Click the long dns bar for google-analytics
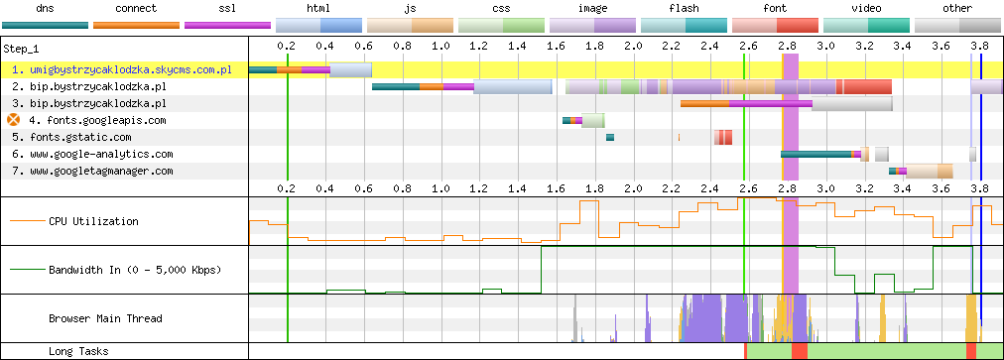1004x360 pixels. pyautogui.click(x=816, y=155)
